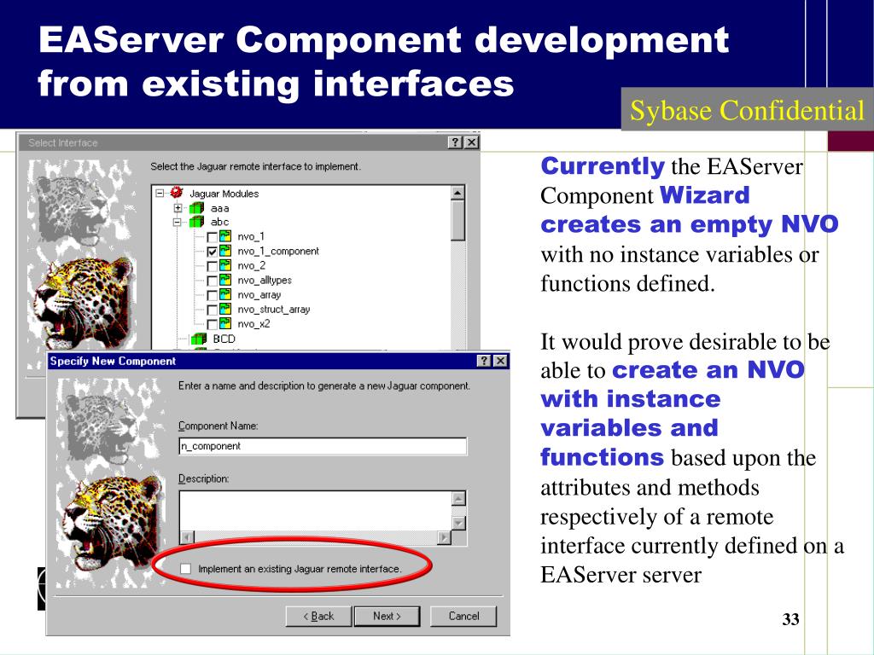
Task: Select the Jaguar Modules tree label
Action: tap(224, 194)
